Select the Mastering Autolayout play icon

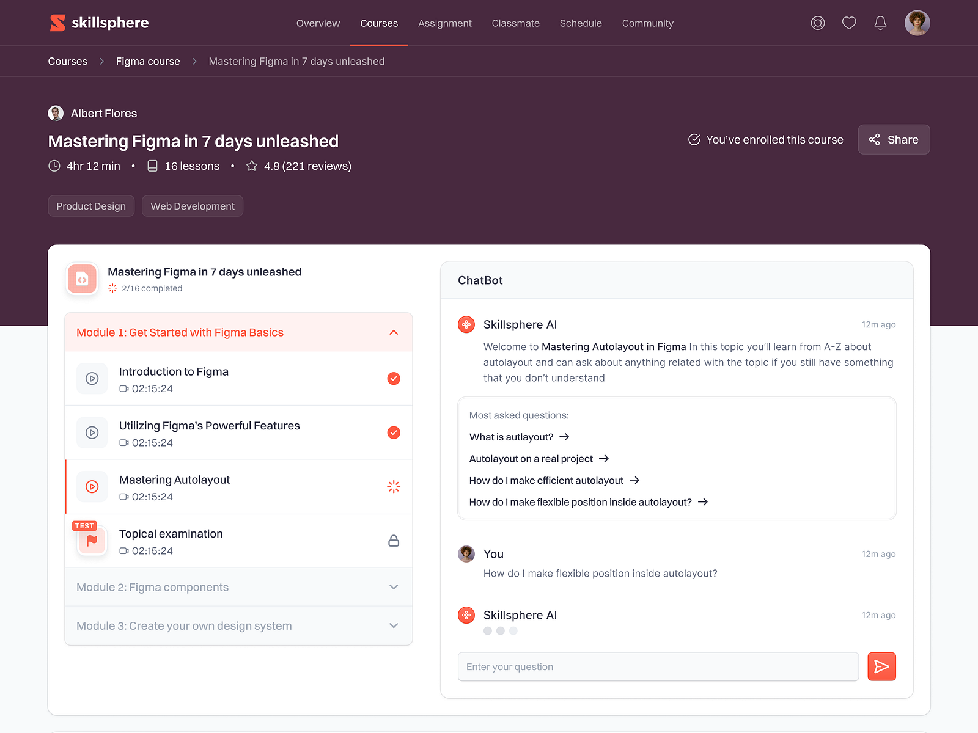click(x=92, y=486)
